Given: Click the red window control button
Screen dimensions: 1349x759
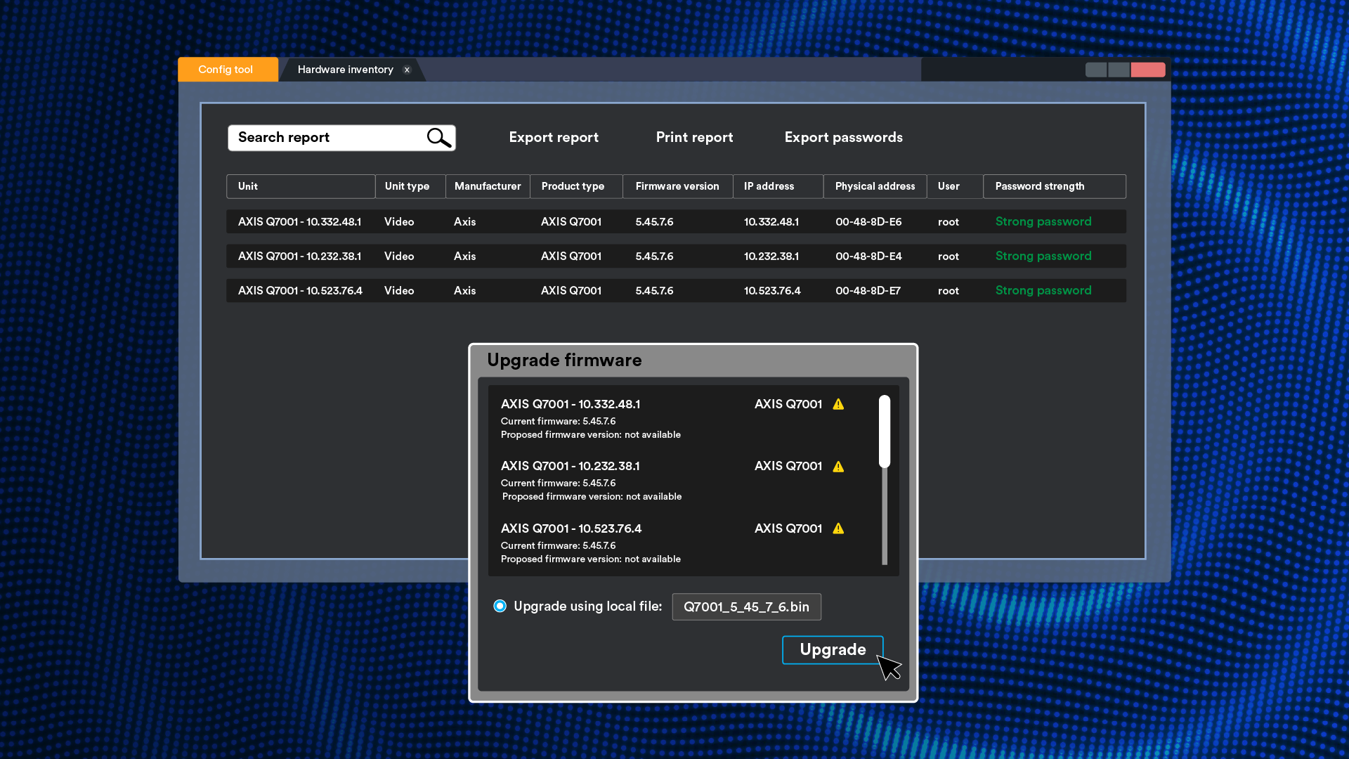Looking at the screenshot, I should pyautogui.click(x=1148, y=70).
